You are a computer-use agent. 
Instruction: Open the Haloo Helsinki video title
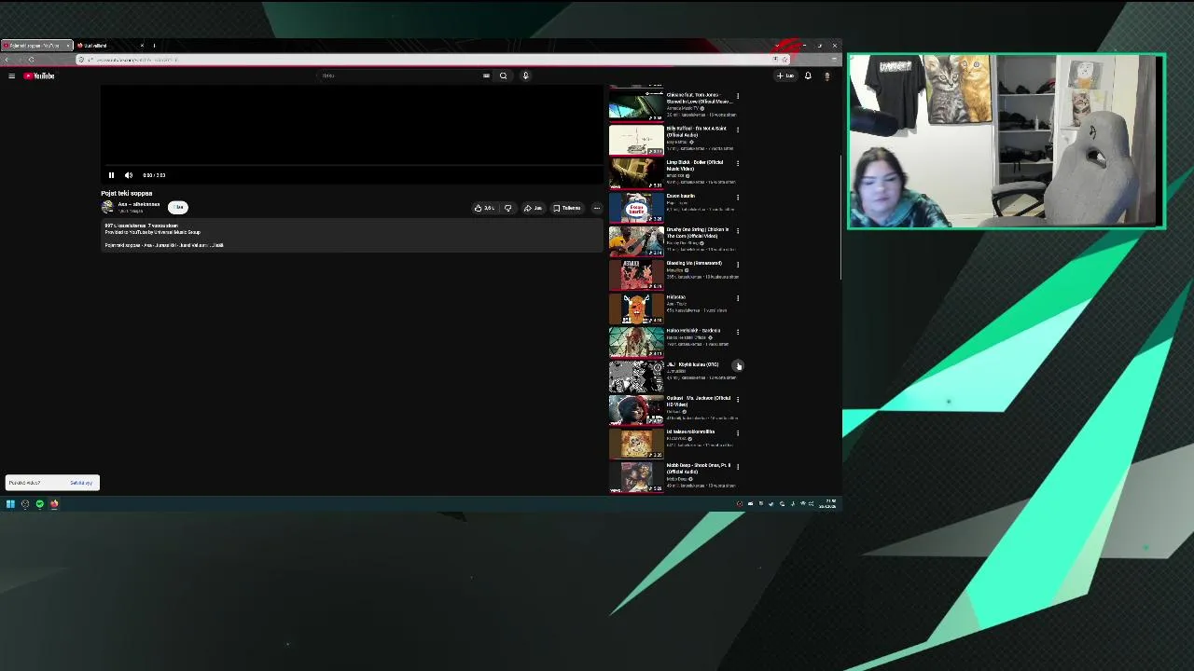[x=693, y=331]
